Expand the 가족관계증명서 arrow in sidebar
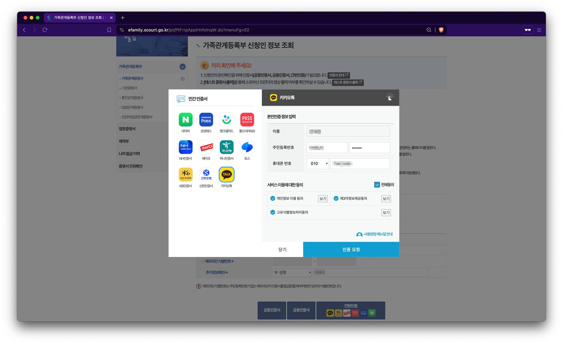Screen dimensions: 563x344 [x=182, y=79]
